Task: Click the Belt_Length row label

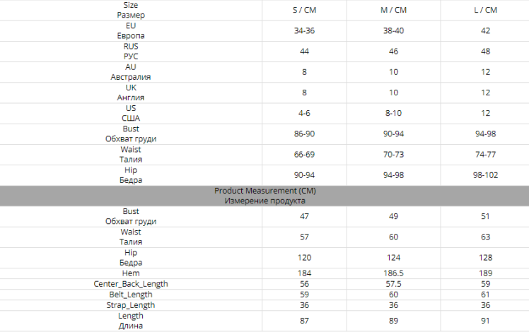Action: (130, 295)
